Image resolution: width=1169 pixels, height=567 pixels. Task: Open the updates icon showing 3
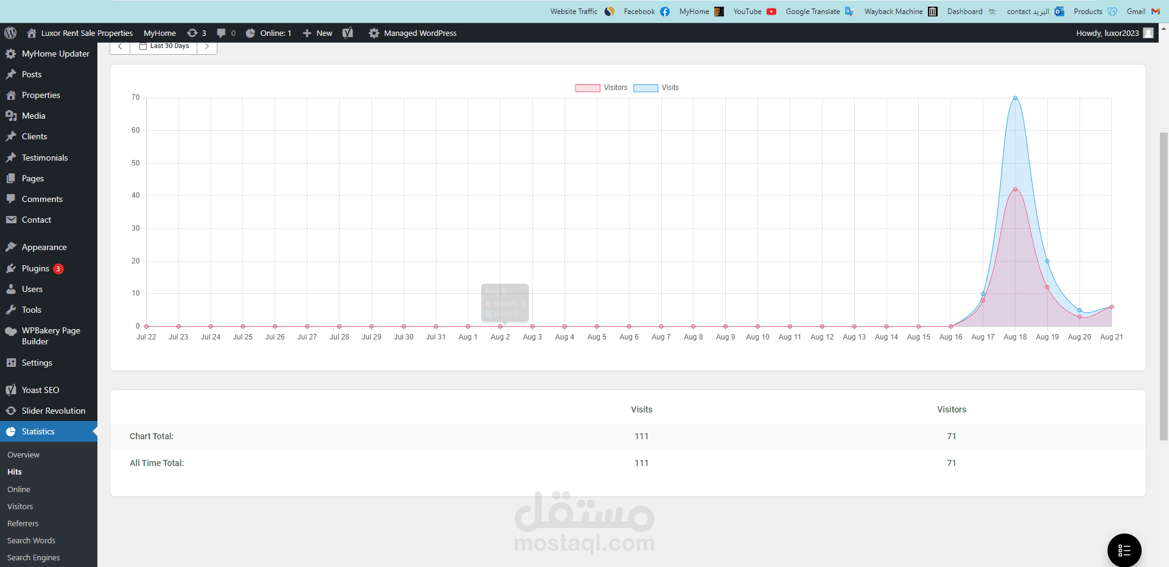pos(192,33)
